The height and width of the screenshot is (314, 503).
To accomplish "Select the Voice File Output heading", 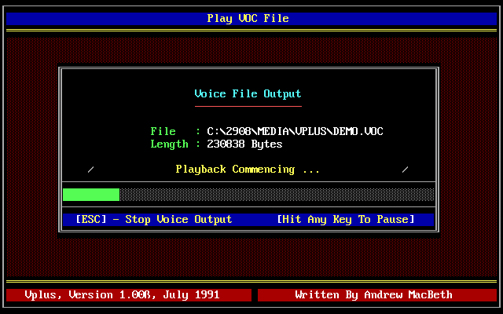I will [248, 94].
